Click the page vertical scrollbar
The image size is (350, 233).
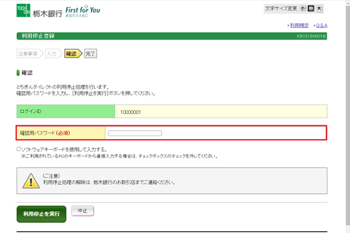pyautogui.click(x=348, y=116)
